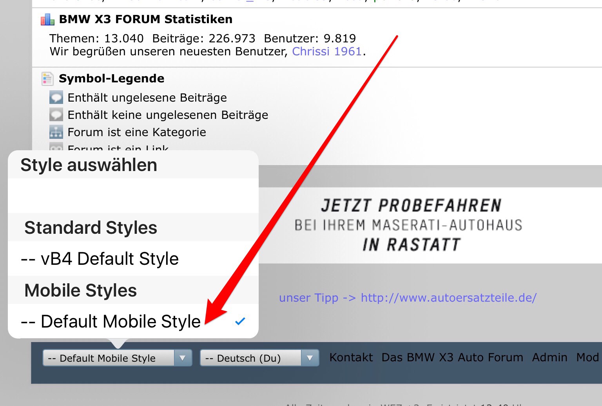Click the Mod footer link
The height and width of the screenshot is (406, 602).
tap(587, 357)
